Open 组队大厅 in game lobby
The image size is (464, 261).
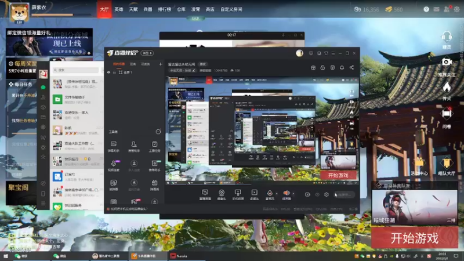tap(447, 166)
